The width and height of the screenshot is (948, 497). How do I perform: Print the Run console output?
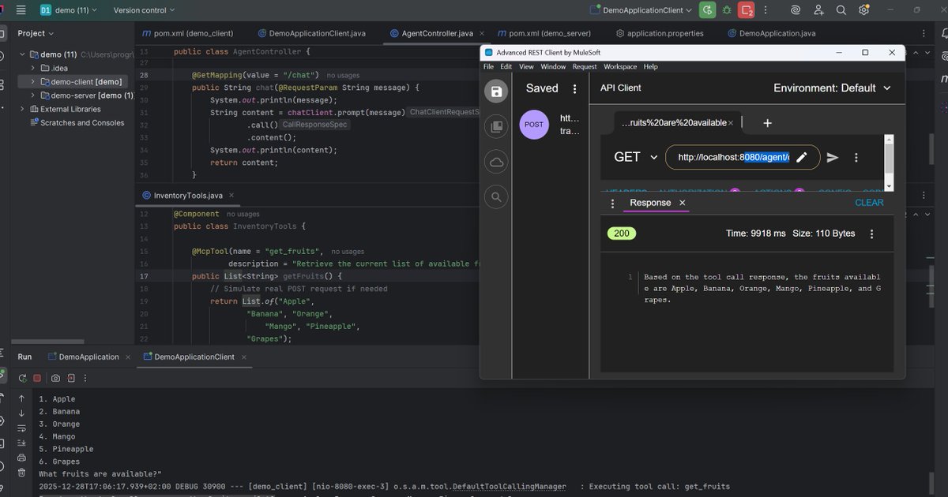click(21, 458)
